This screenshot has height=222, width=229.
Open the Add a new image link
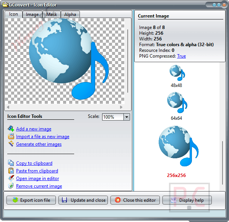tap(34, 129)
